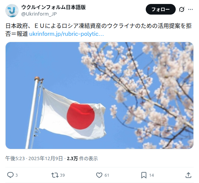Image resolution: width=199 pixels, height=183 pixels.
Task: Click the ウクルインフォルム日本語版 display name
Action: [54, 7]
